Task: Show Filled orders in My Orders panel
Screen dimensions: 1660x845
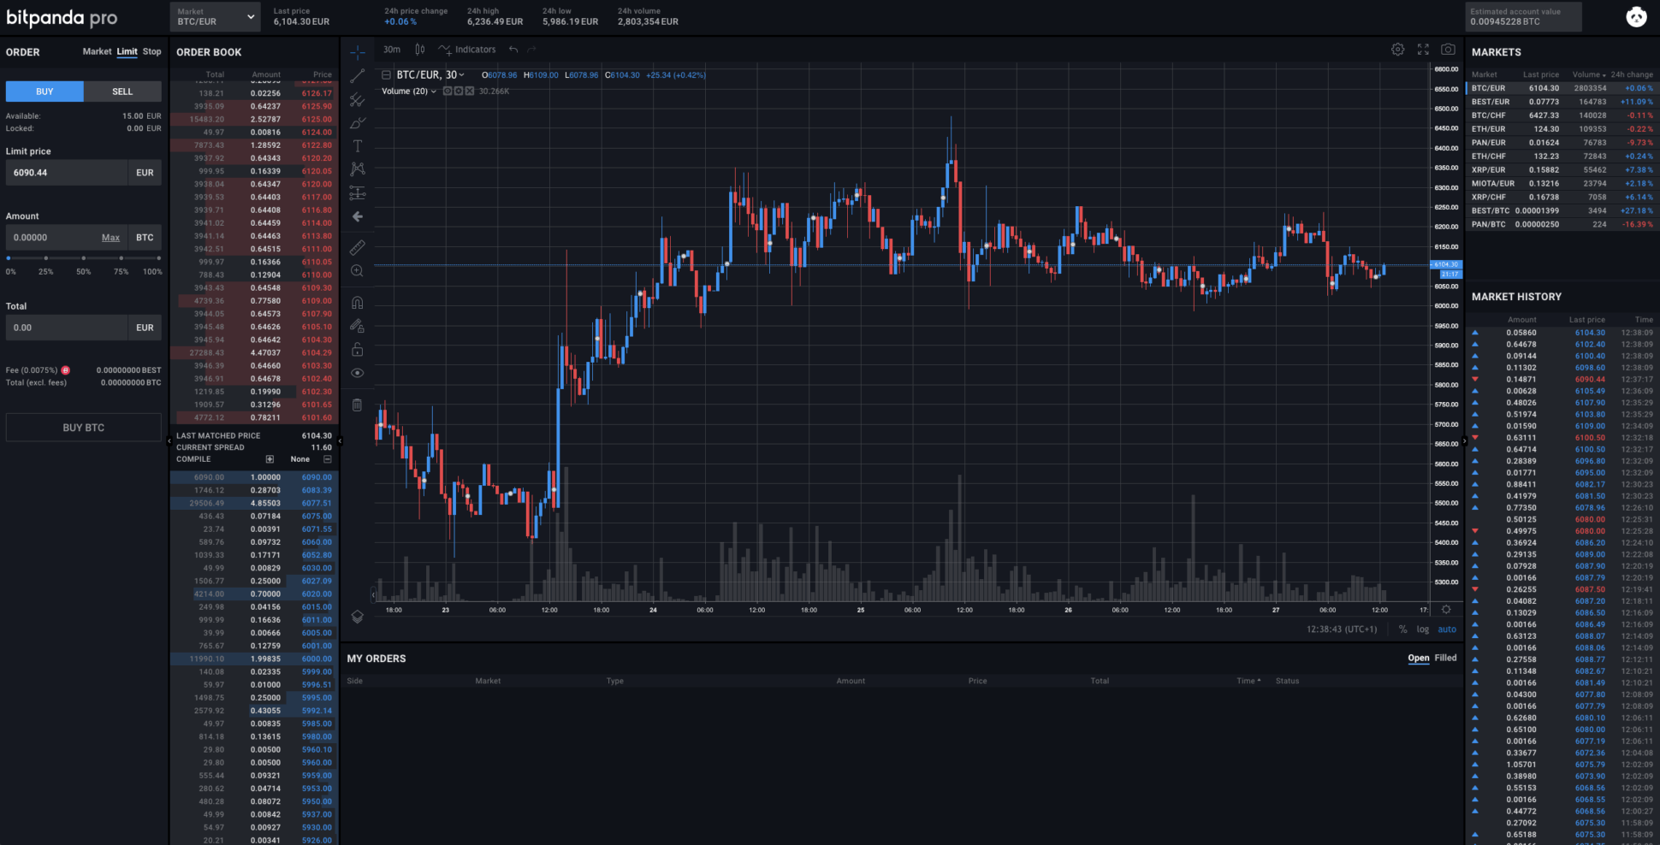Action: [1445, 658]
